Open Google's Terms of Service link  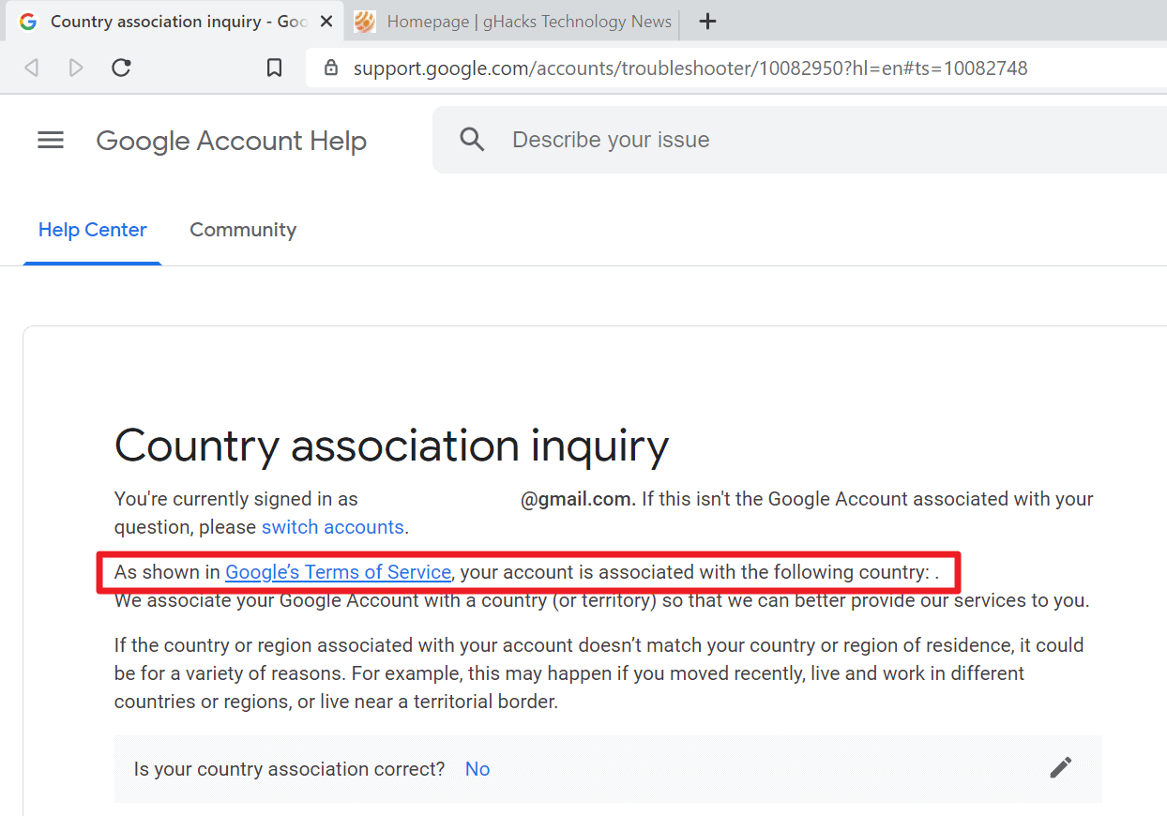tap(338, 572)
